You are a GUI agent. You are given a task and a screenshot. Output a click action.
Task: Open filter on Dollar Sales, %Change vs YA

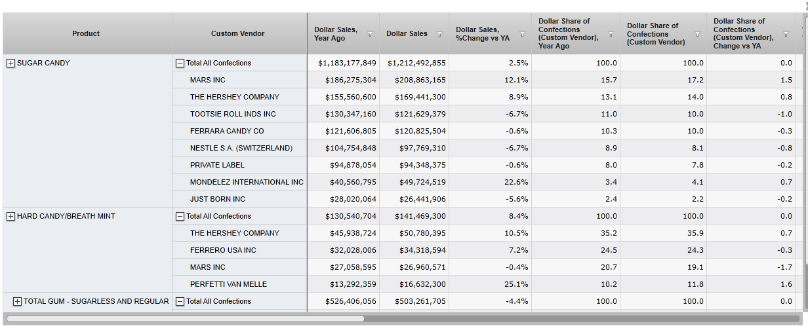522,34
